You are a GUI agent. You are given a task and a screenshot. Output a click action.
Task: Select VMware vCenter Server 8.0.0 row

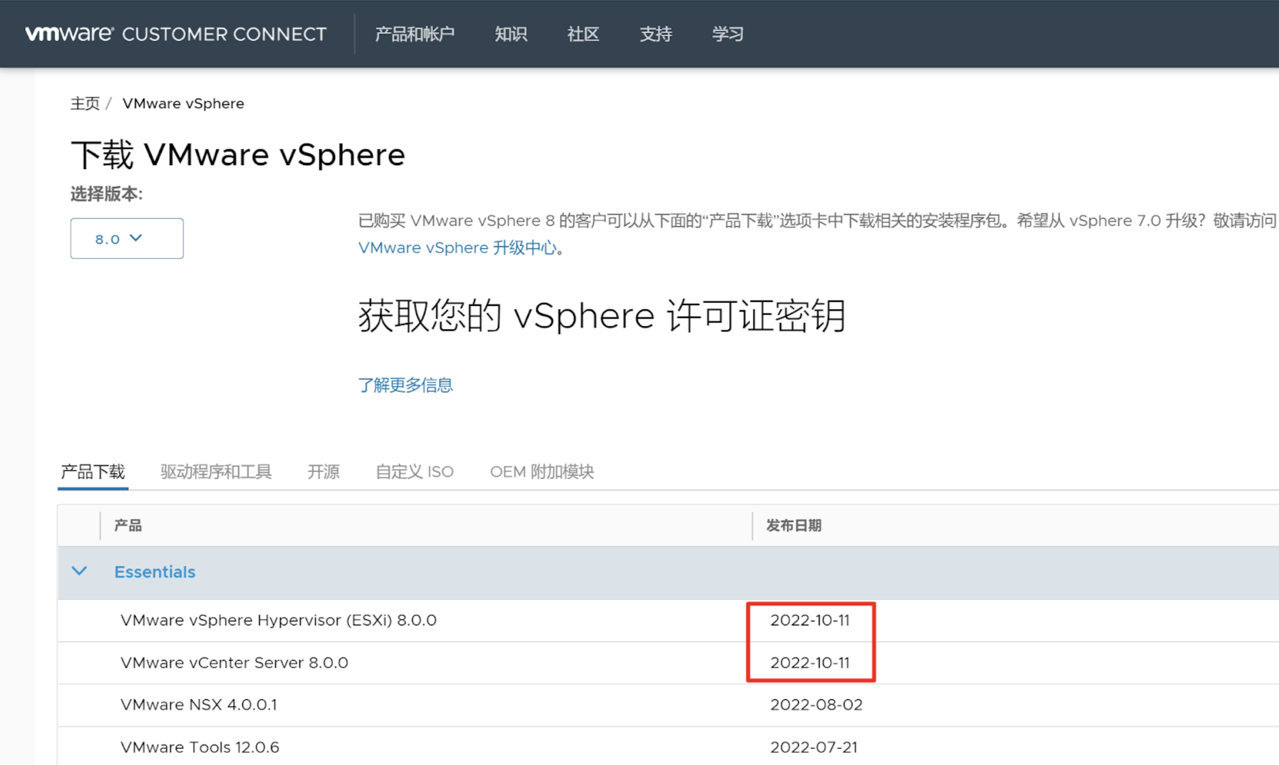point(668,663)
